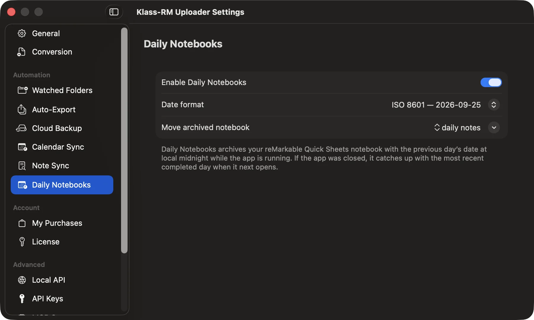Click the Automation section header
The image size is (534, 320).
pos(32,75)
